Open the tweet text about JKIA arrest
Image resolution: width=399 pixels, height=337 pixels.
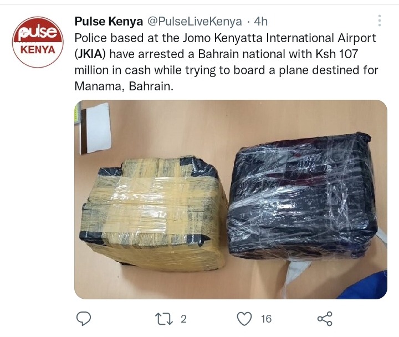pos(226,62)
